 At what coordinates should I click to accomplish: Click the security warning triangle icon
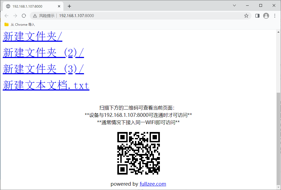pos(35,16)
